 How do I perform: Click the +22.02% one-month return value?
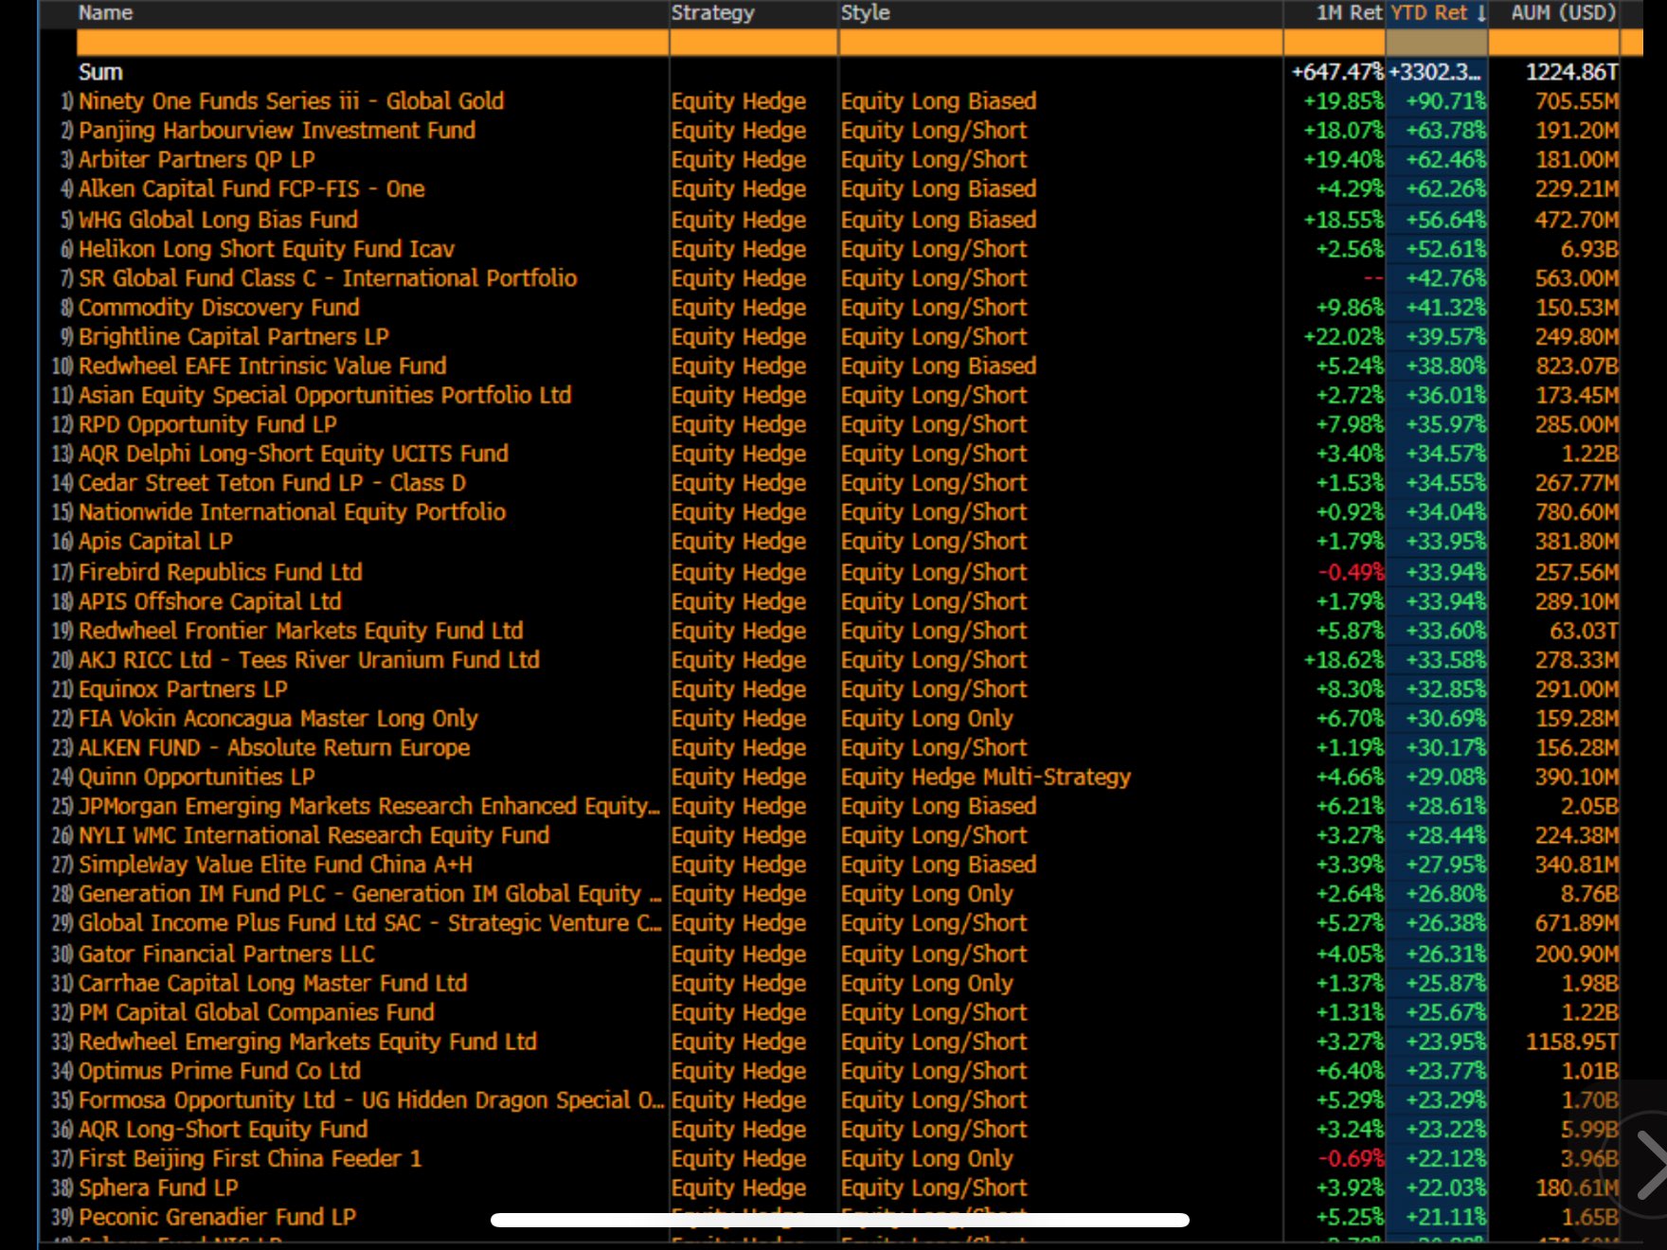pos(1343,337)
